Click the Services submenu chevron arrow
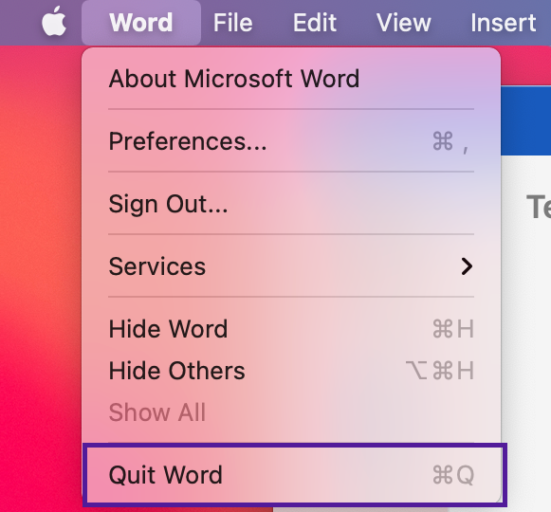This screenshot has width=551, height=512. pos(467,266)
